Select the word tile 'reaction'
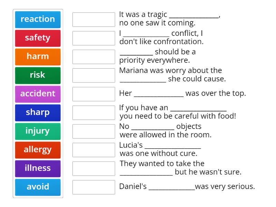 pyautogui.click(x=37, y=19)
